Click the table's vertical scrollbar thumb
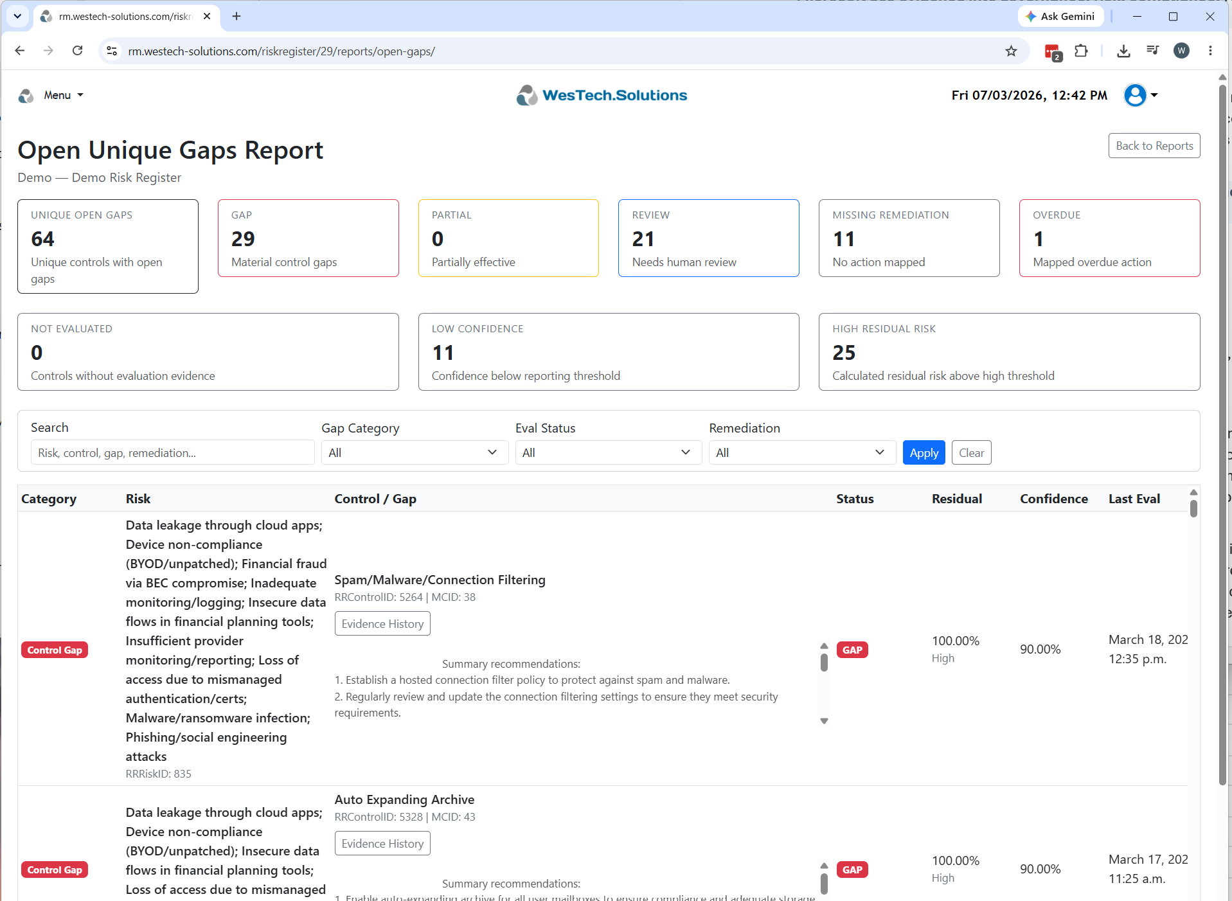This screenshot has height=901, width=1232. 1193,508
